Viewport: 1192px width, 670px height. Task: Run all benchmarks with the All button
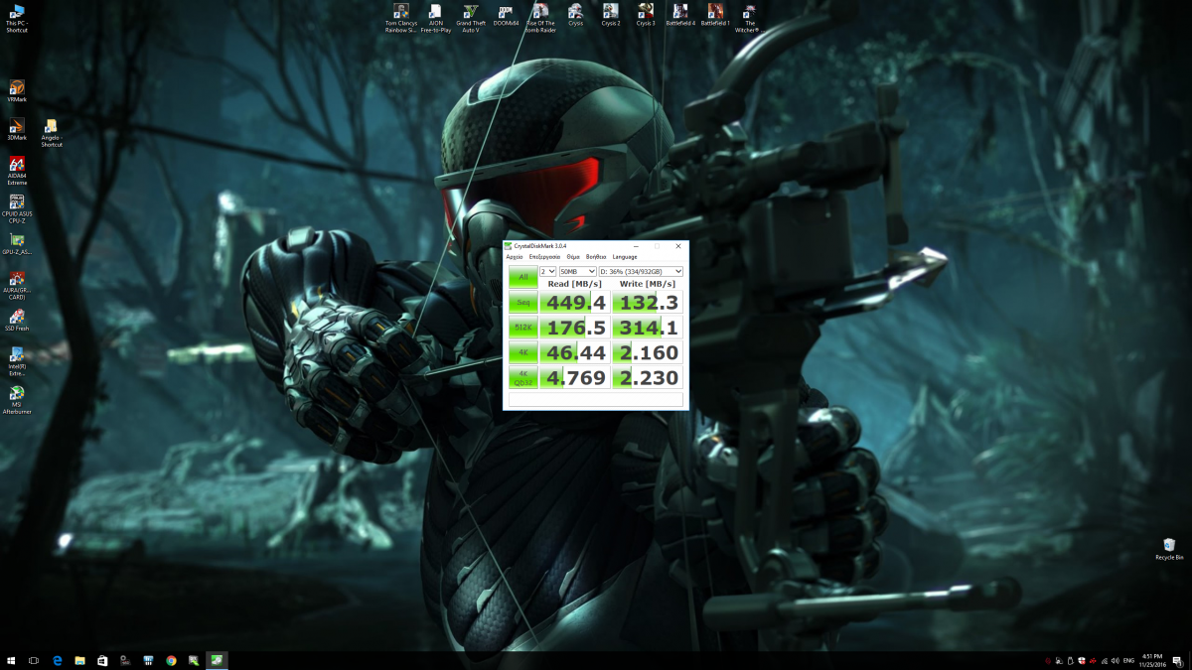point(522,277)
